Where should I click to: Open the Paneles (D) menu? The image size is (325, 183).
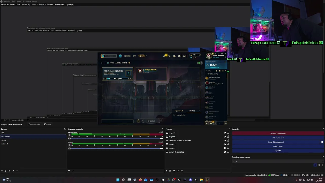[26, 5]
